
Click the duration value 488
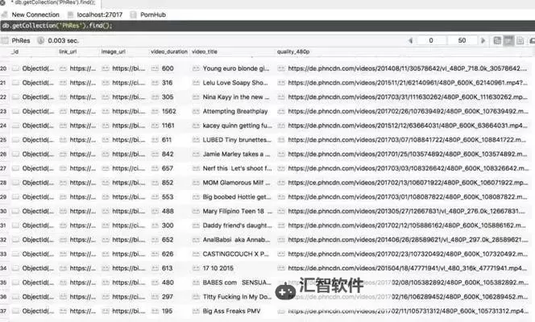pos(168,211)
